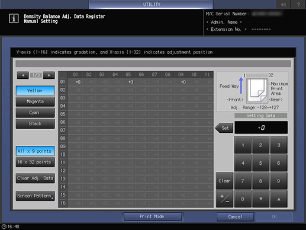Tap keypad digit 3
Viewport: 306px width, 230px height.
click(279, 145)
